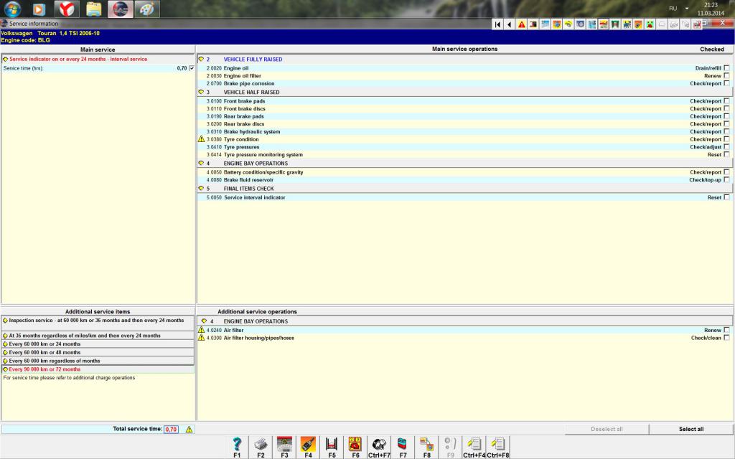
Task: Select Service indicator on or every 24 months
Action: [98, 59]
